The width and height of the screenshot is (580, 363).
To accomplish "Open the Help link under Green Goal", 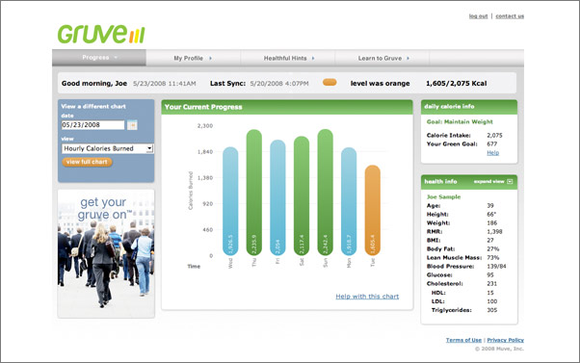I will point(492,153).
